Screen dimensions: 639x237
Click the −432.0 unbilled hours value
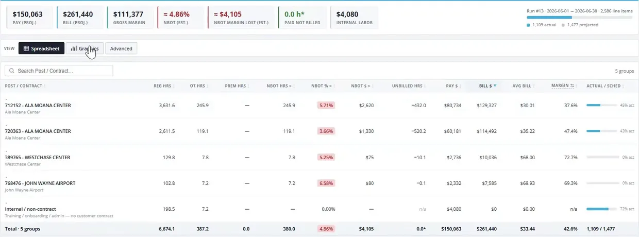418,105
